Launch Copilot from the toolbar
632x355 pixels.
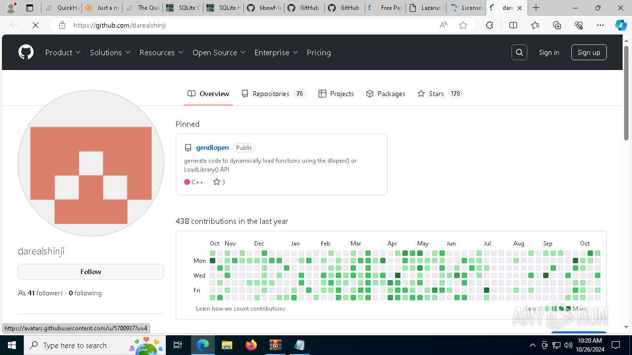tap(621, 25)
